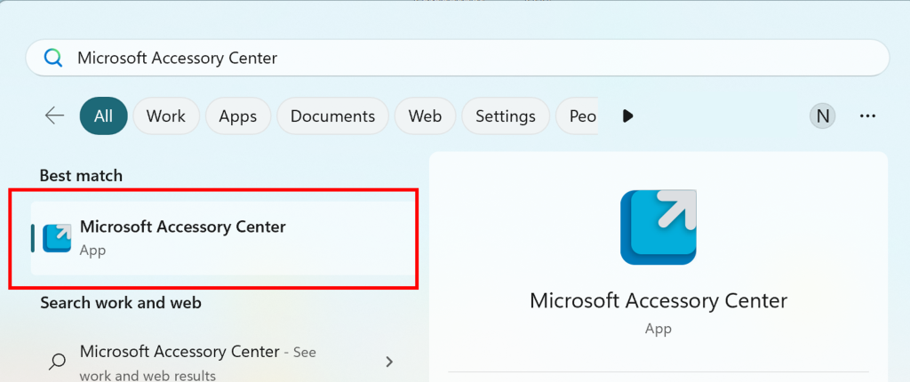This screenshot has width=910, height=382.
Task: Select the All filter tab
Action: click(103, 115)
